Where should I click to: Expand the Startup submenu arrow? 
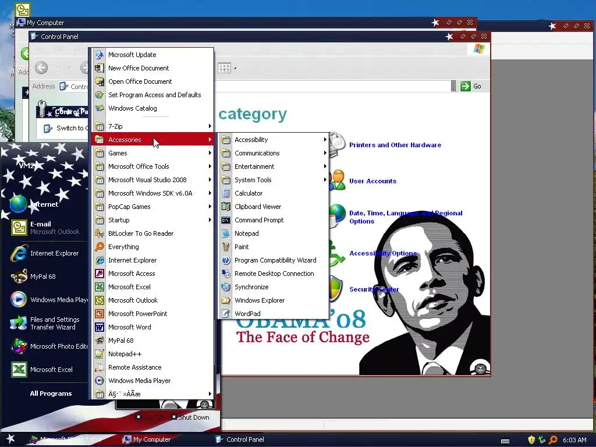coord(210,219)
